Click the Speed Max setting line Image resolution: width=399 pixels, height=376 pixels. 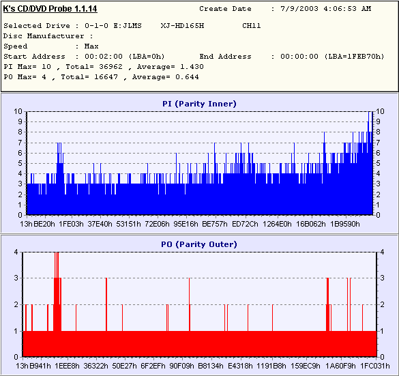51,46
